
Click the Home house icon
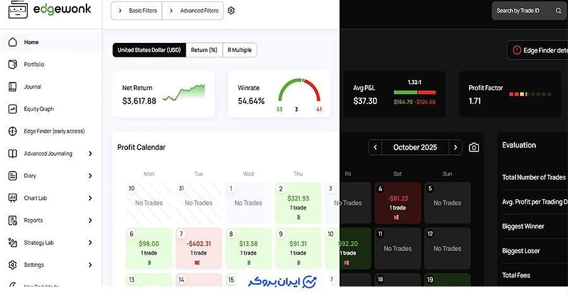point(13,42)
